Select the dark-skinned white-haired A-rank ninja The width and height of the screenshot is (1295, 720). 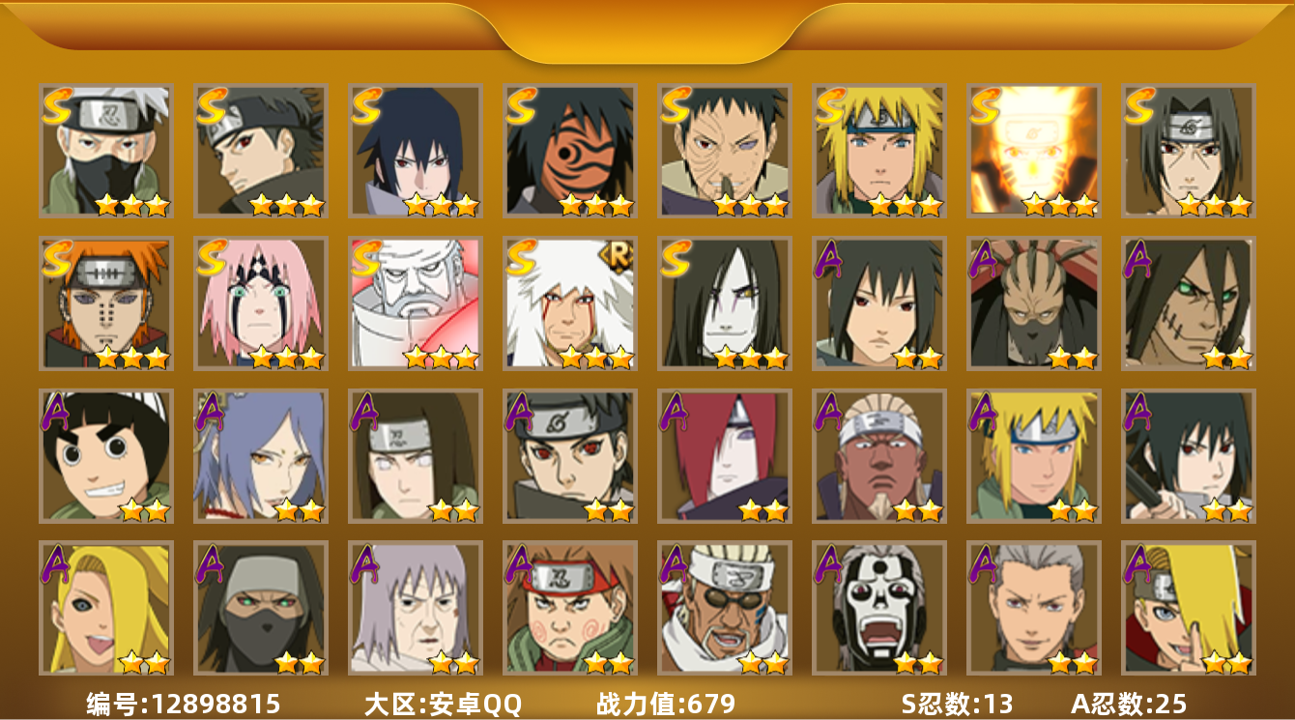click(879, 456)
